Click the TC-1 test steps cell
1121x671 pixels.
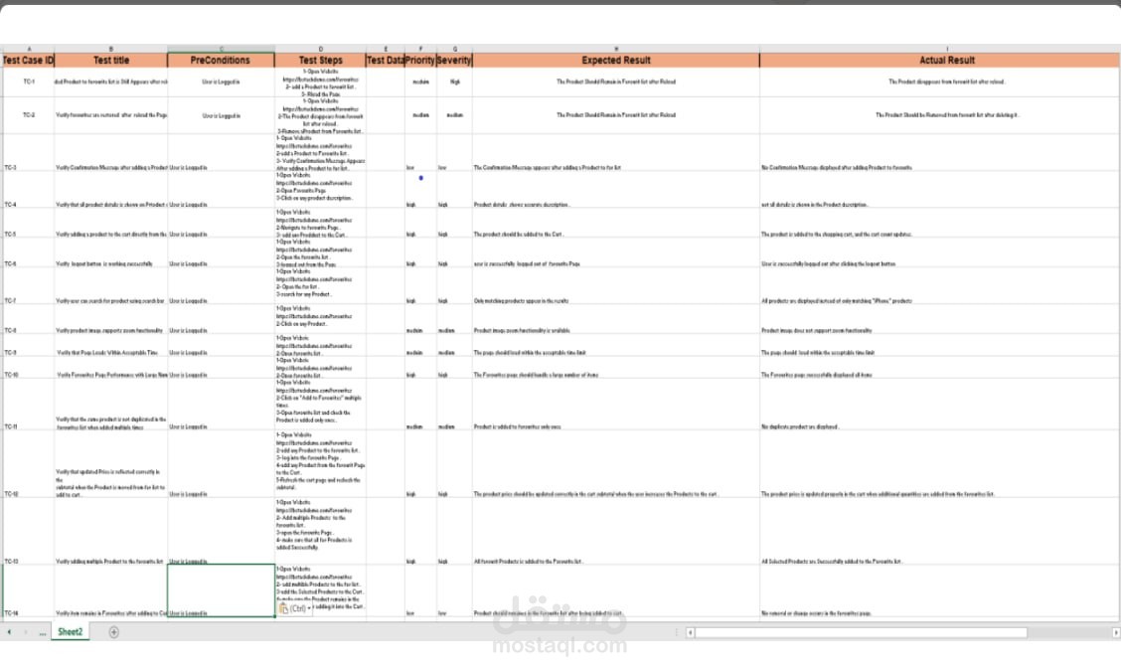coord(320,83)
